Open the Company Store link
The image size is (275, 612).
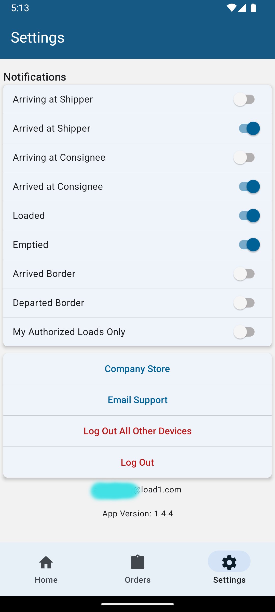[137, 369]
